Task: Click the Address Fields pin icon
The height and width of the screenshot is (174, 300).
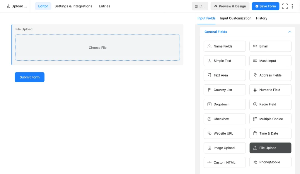Action: 255,75
